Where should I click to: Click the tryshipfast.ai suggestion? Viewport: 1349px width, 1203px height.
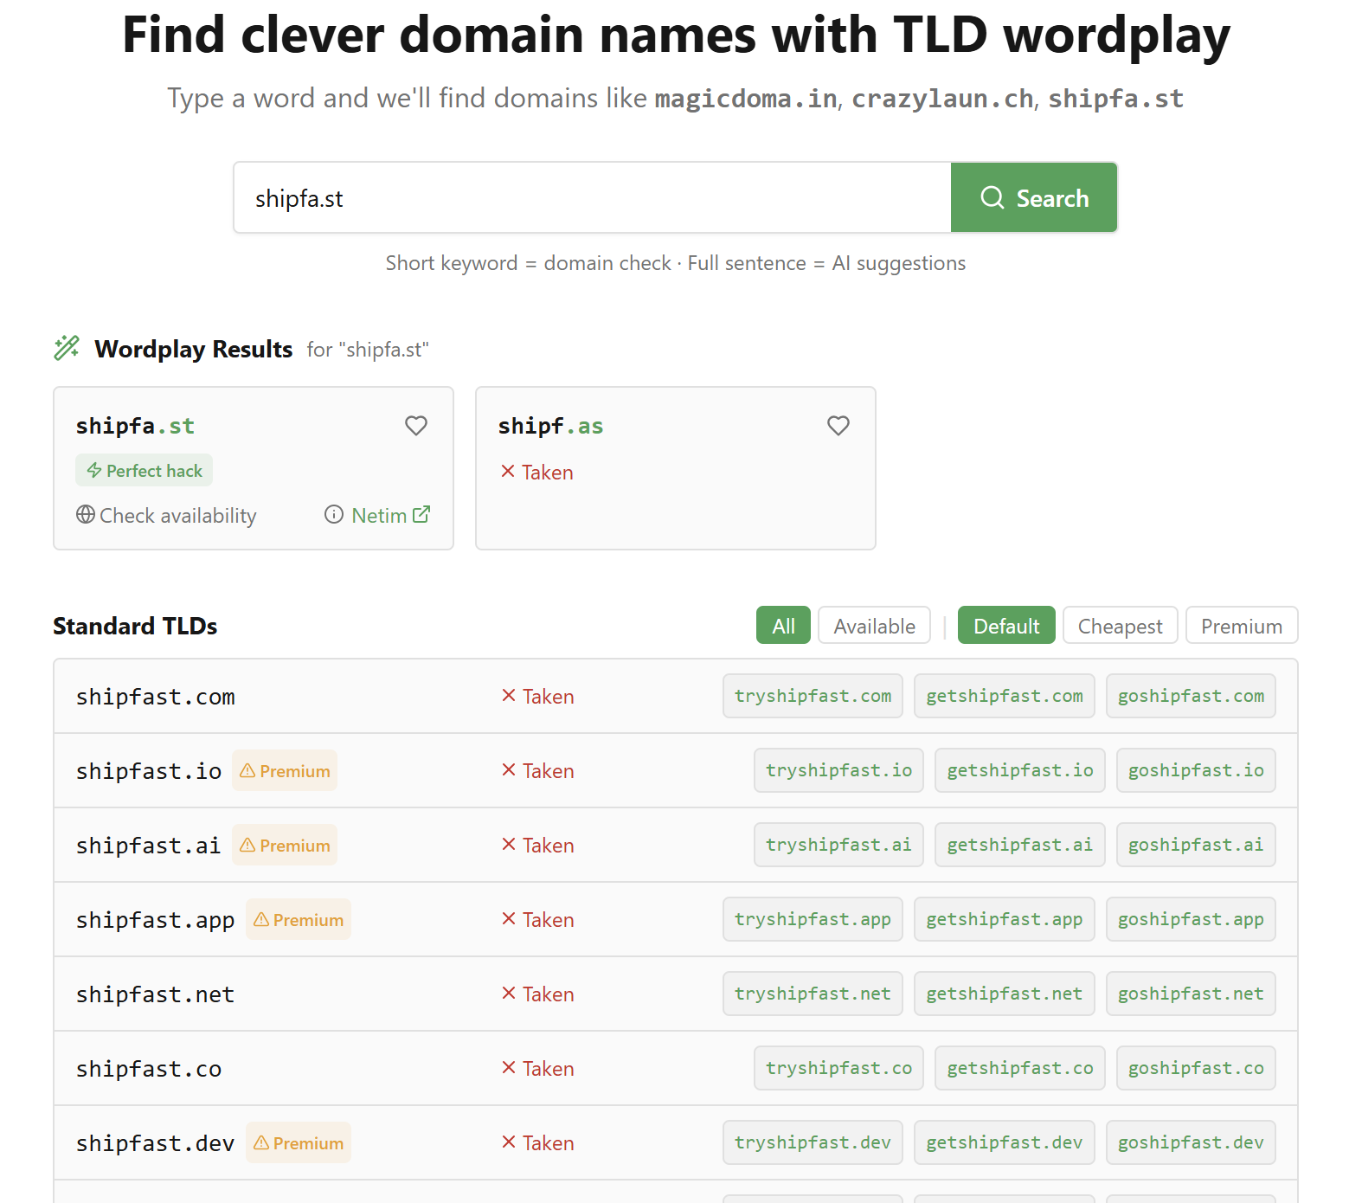tap(838, 845)
